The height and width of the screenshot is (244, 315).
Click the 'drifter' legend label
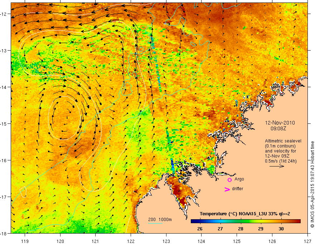point(237,189)
